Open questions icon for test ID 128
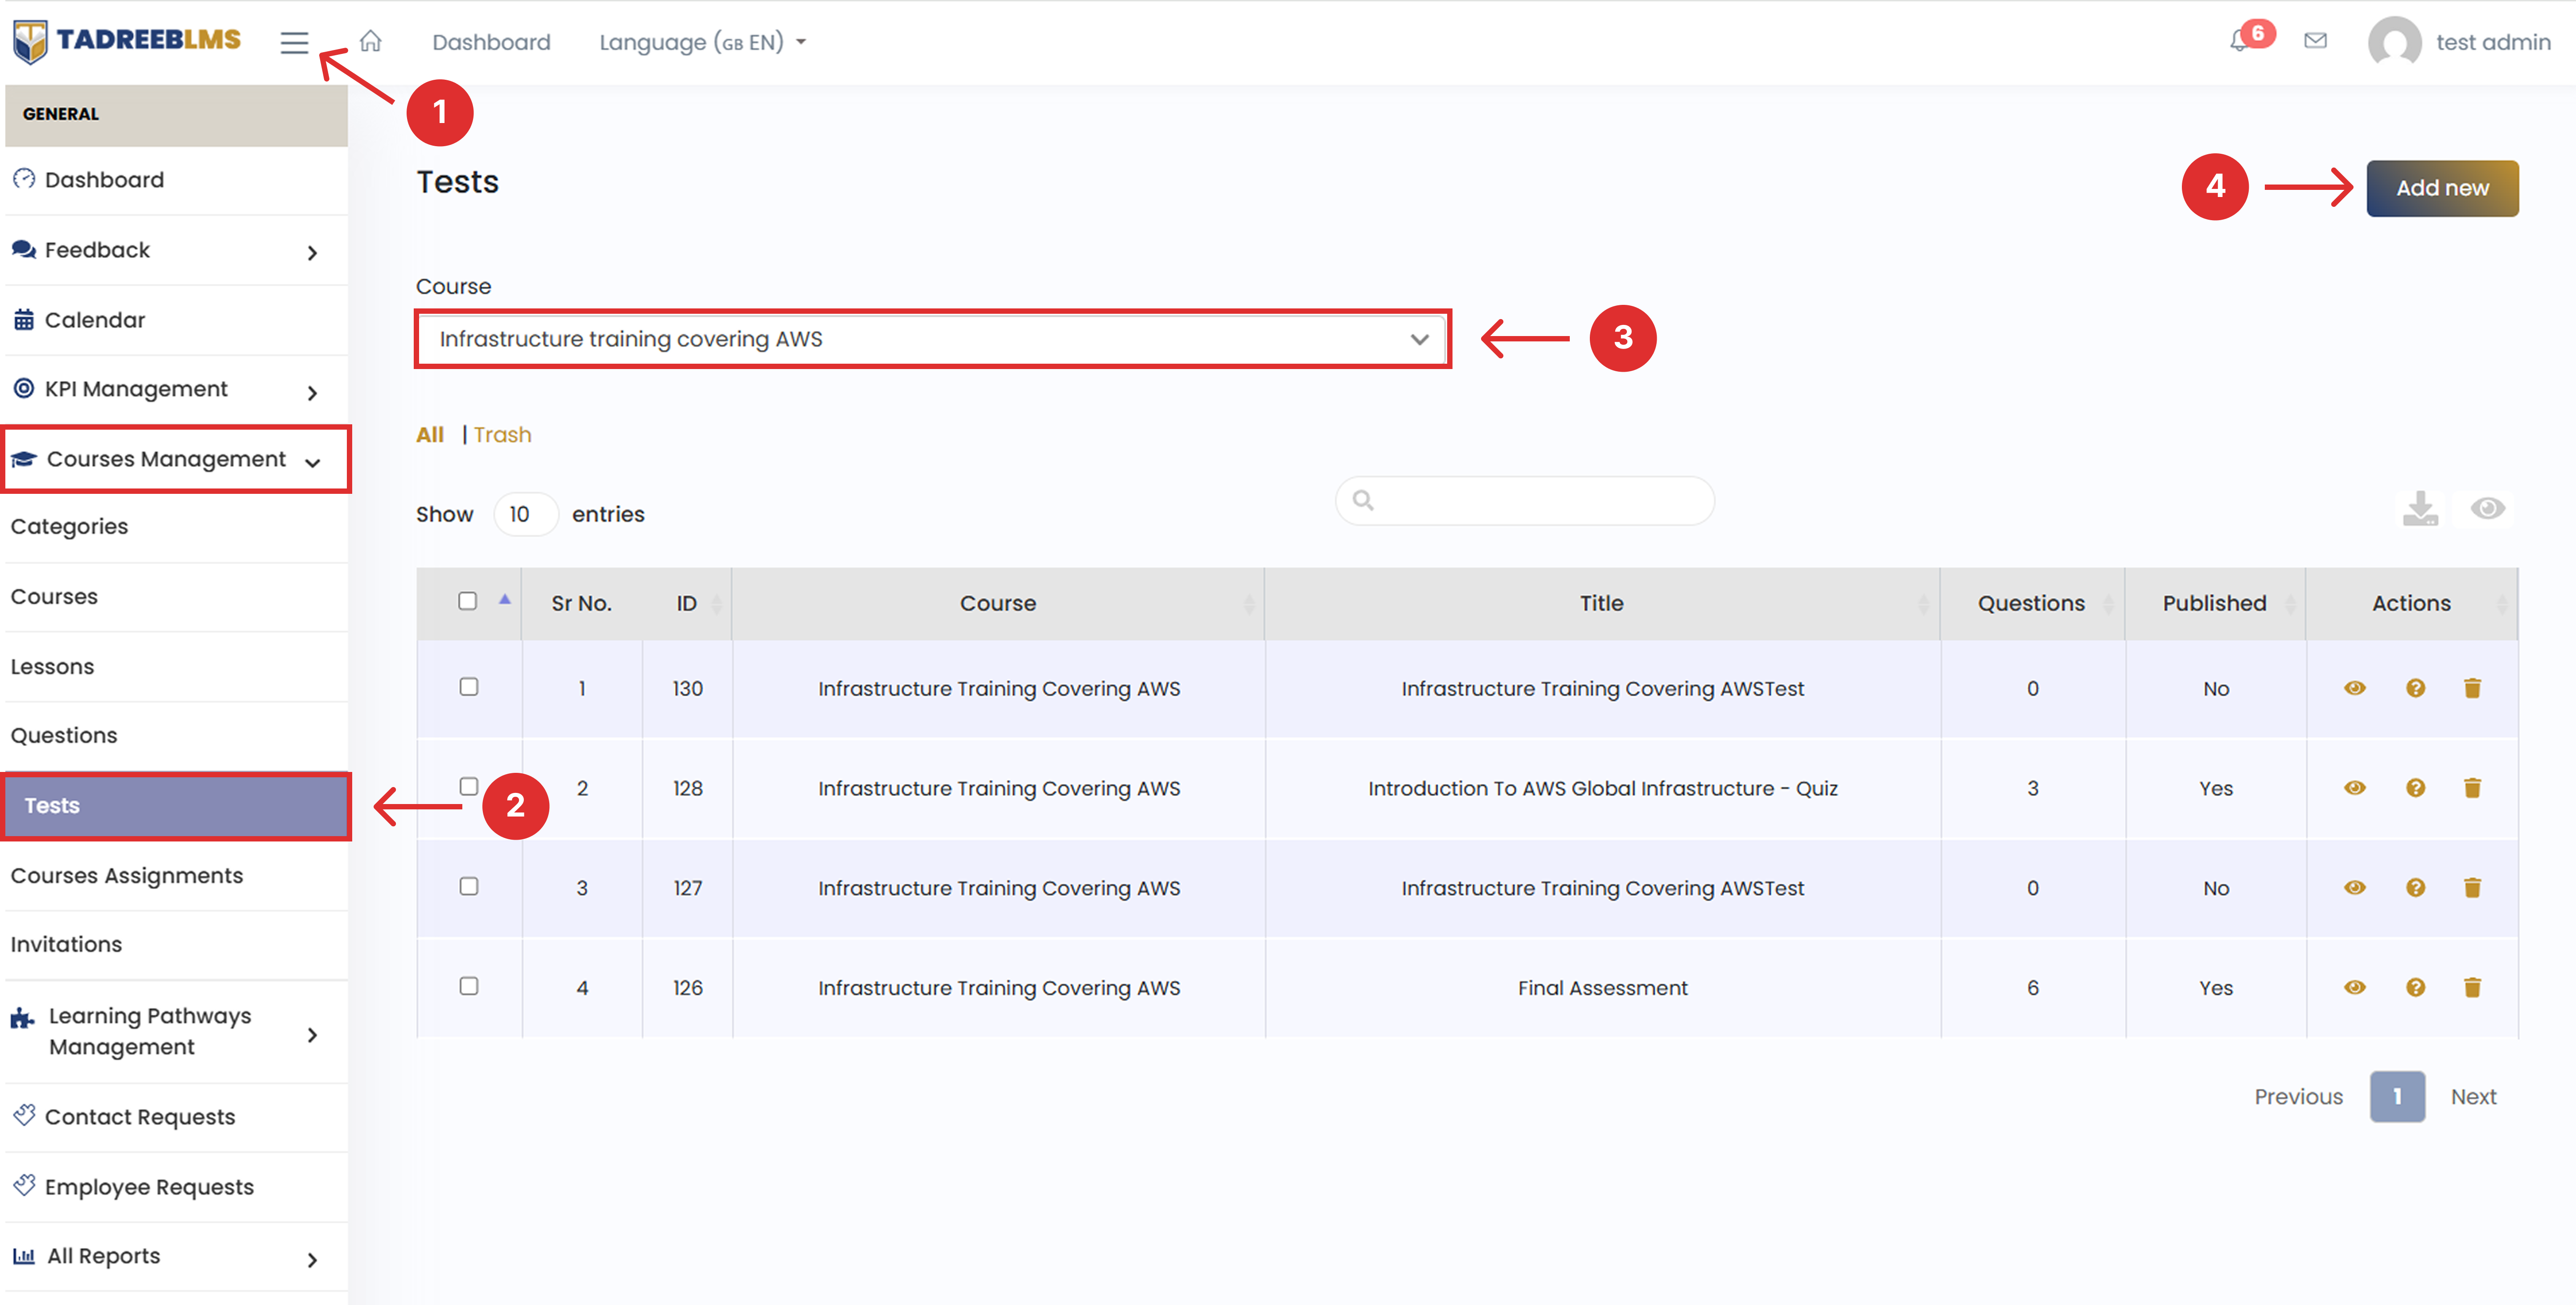 click(2415, 788)
